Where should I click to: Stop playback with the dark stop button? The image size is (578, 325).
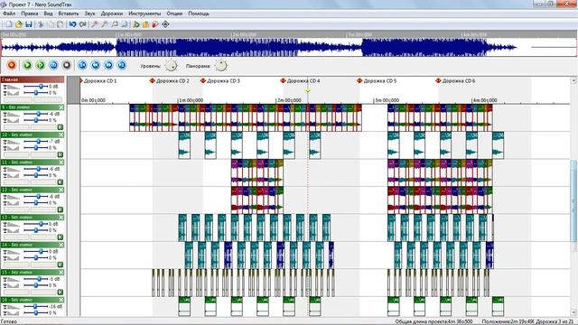(67, 65)
